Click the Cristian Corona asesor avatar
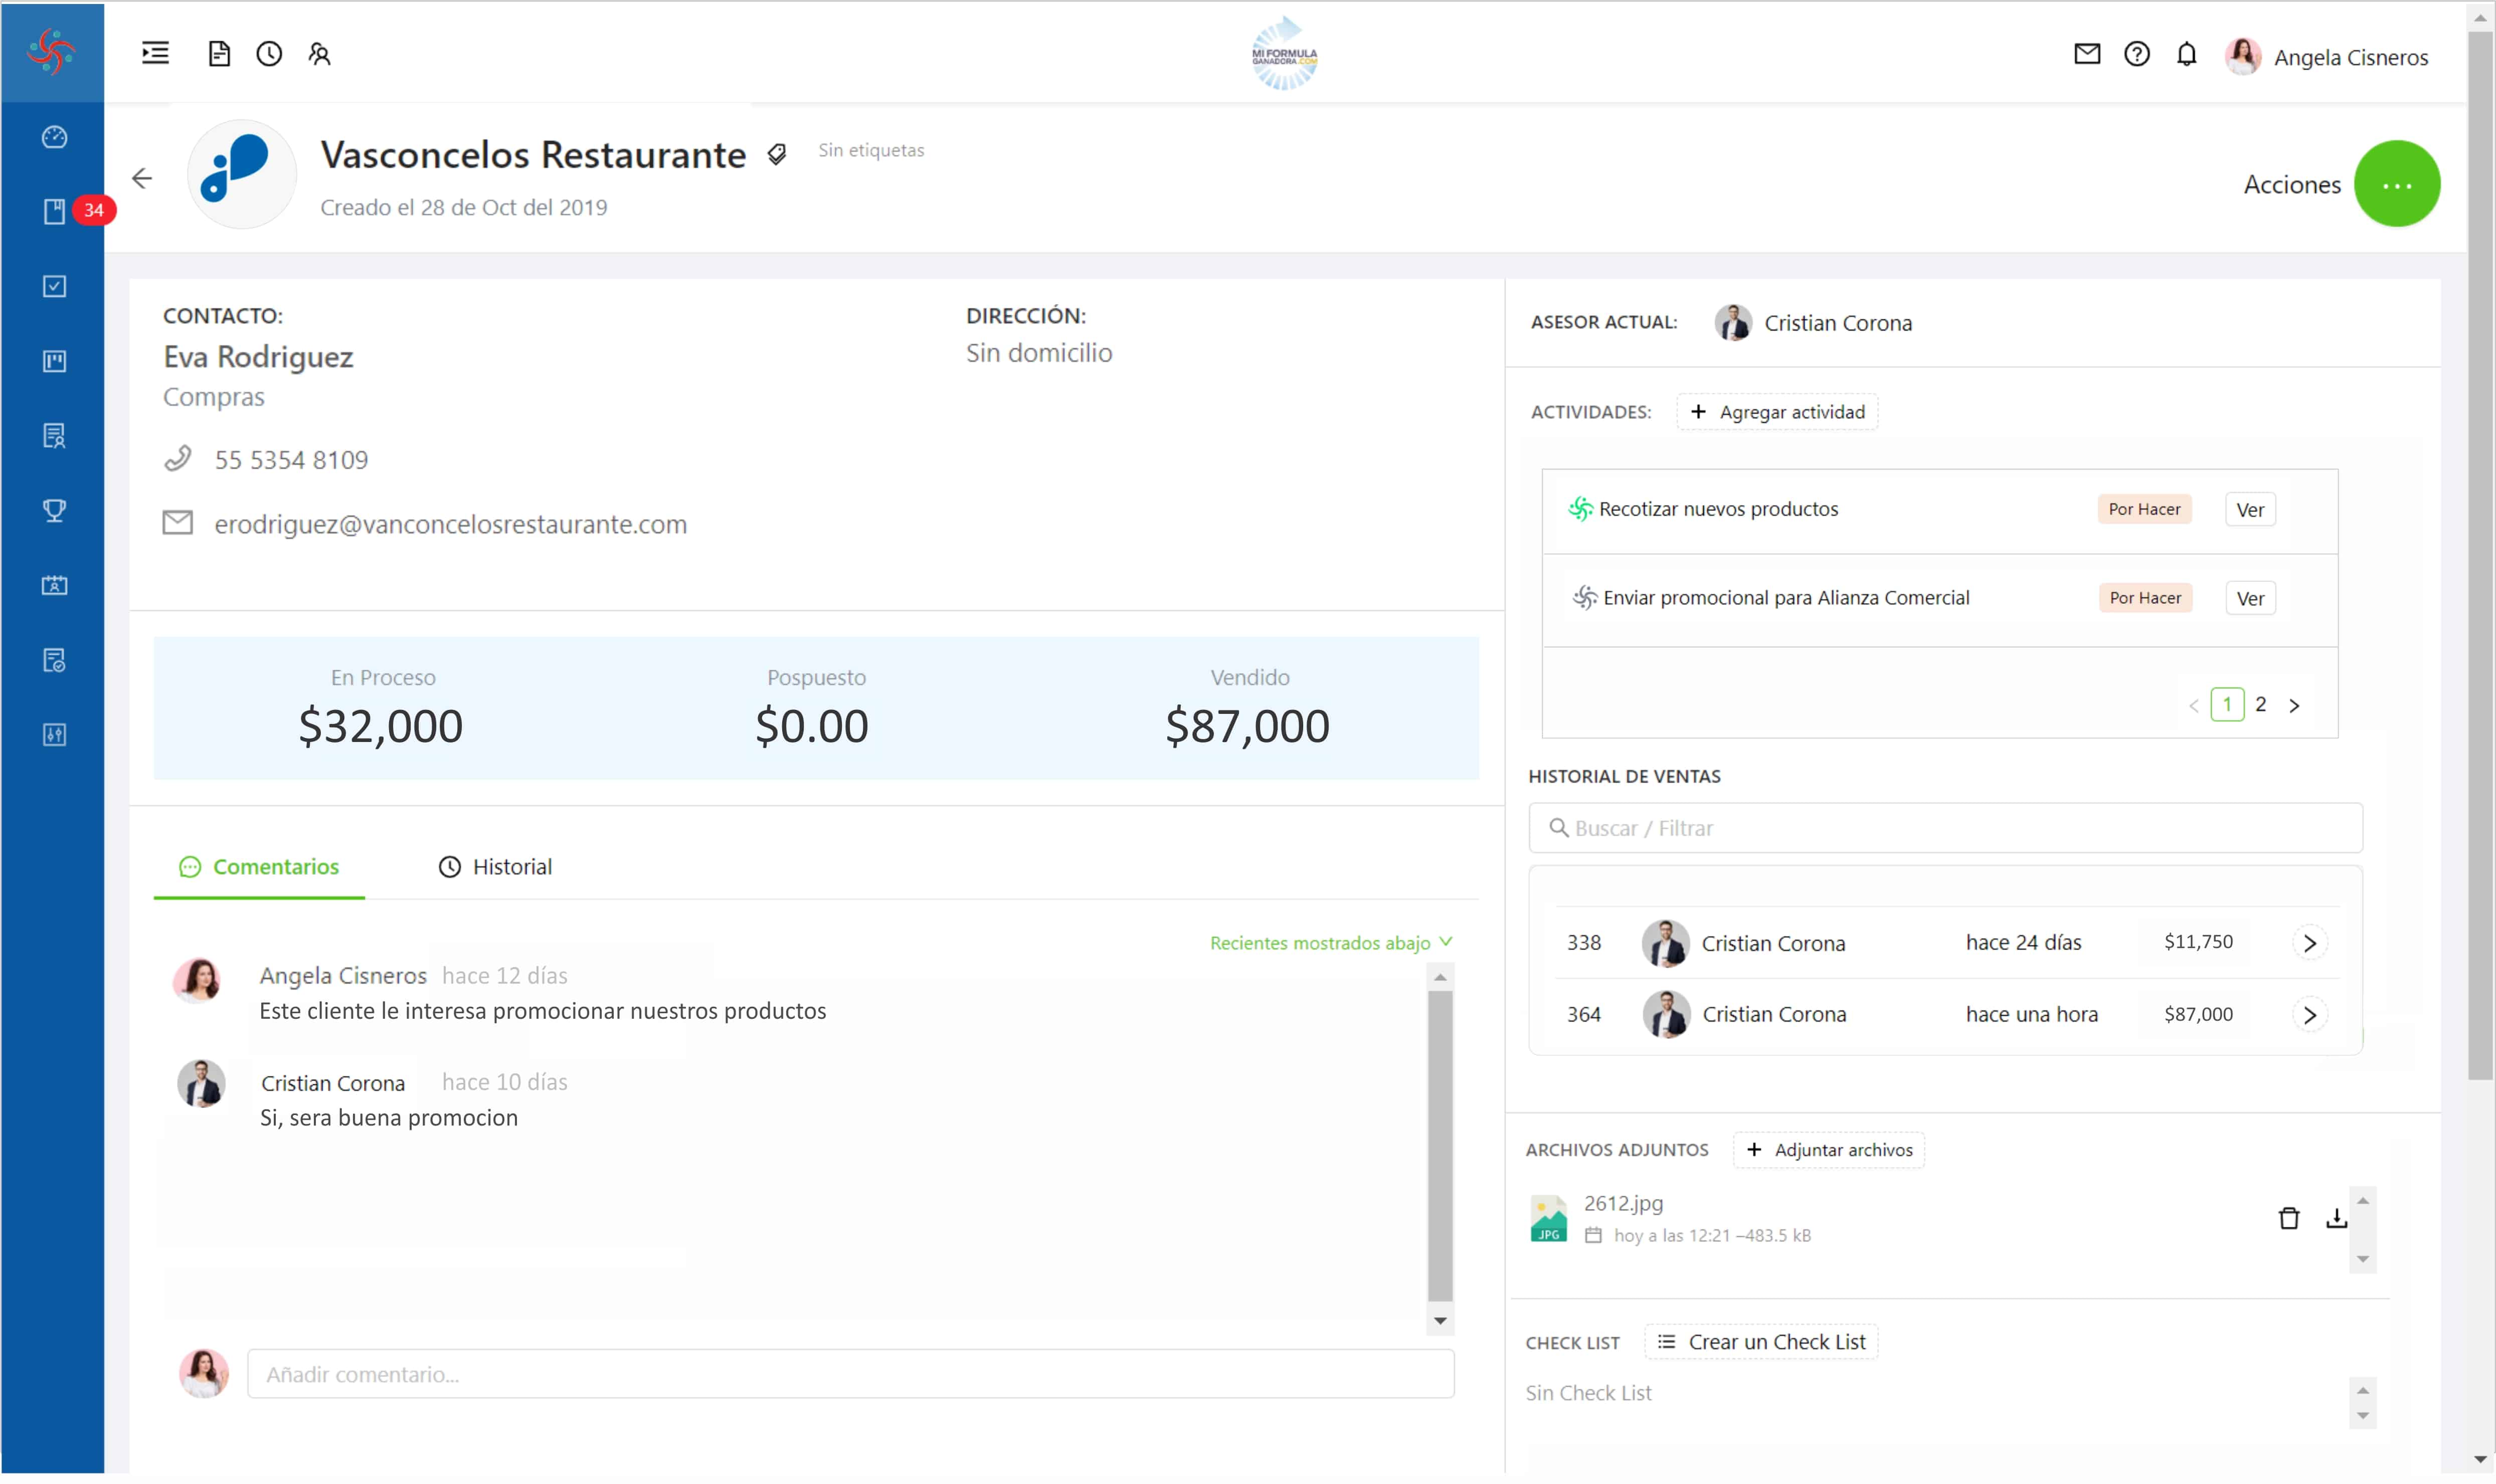This screenshot has width=2496, height=1484. (x=1732, y=323)
